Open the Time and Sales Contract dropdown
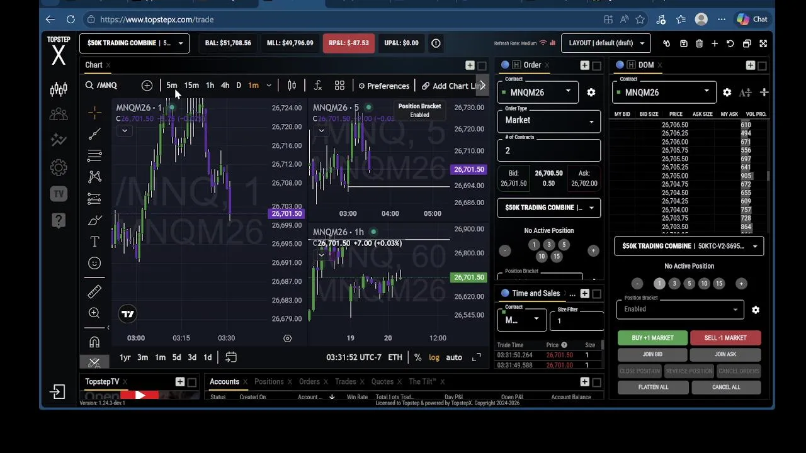Image resolution: width=806 pixels, height=453 pixels. coord(522,320)
